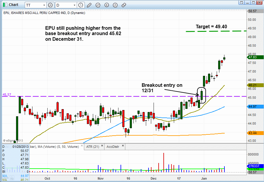Close the MA (Volume) study tab
This screenshot has width=264, height=182.
tap(82, 146)
